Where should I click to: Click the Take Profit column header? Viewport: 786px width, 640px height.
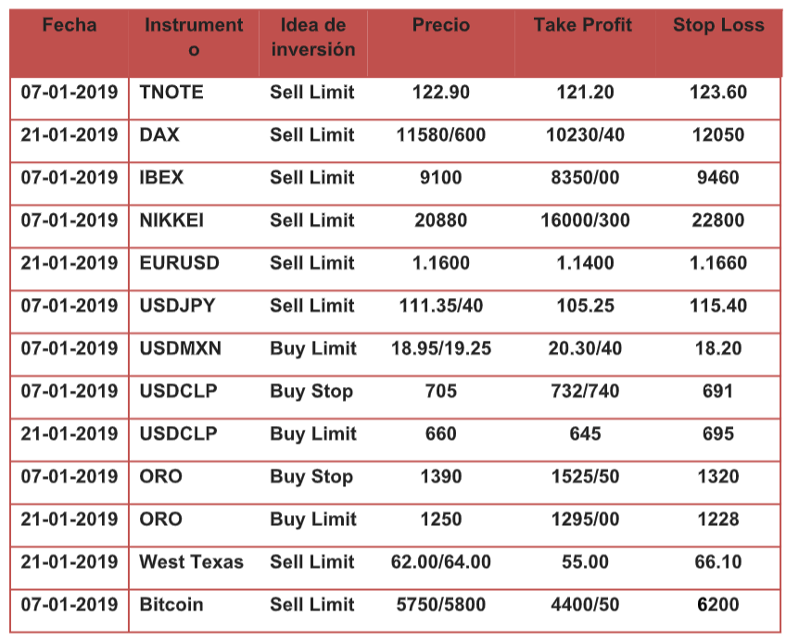pyautogui.click(x=584, y=25)
